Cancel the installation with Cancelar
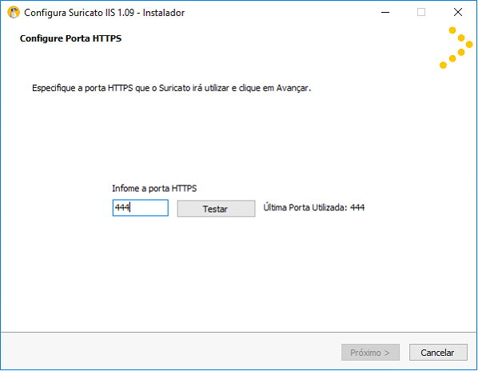 point(438,353)
